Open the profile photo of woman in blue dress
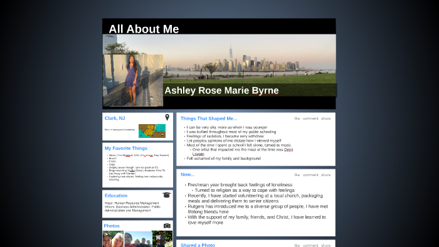439x247 pixels. [133, 80]
